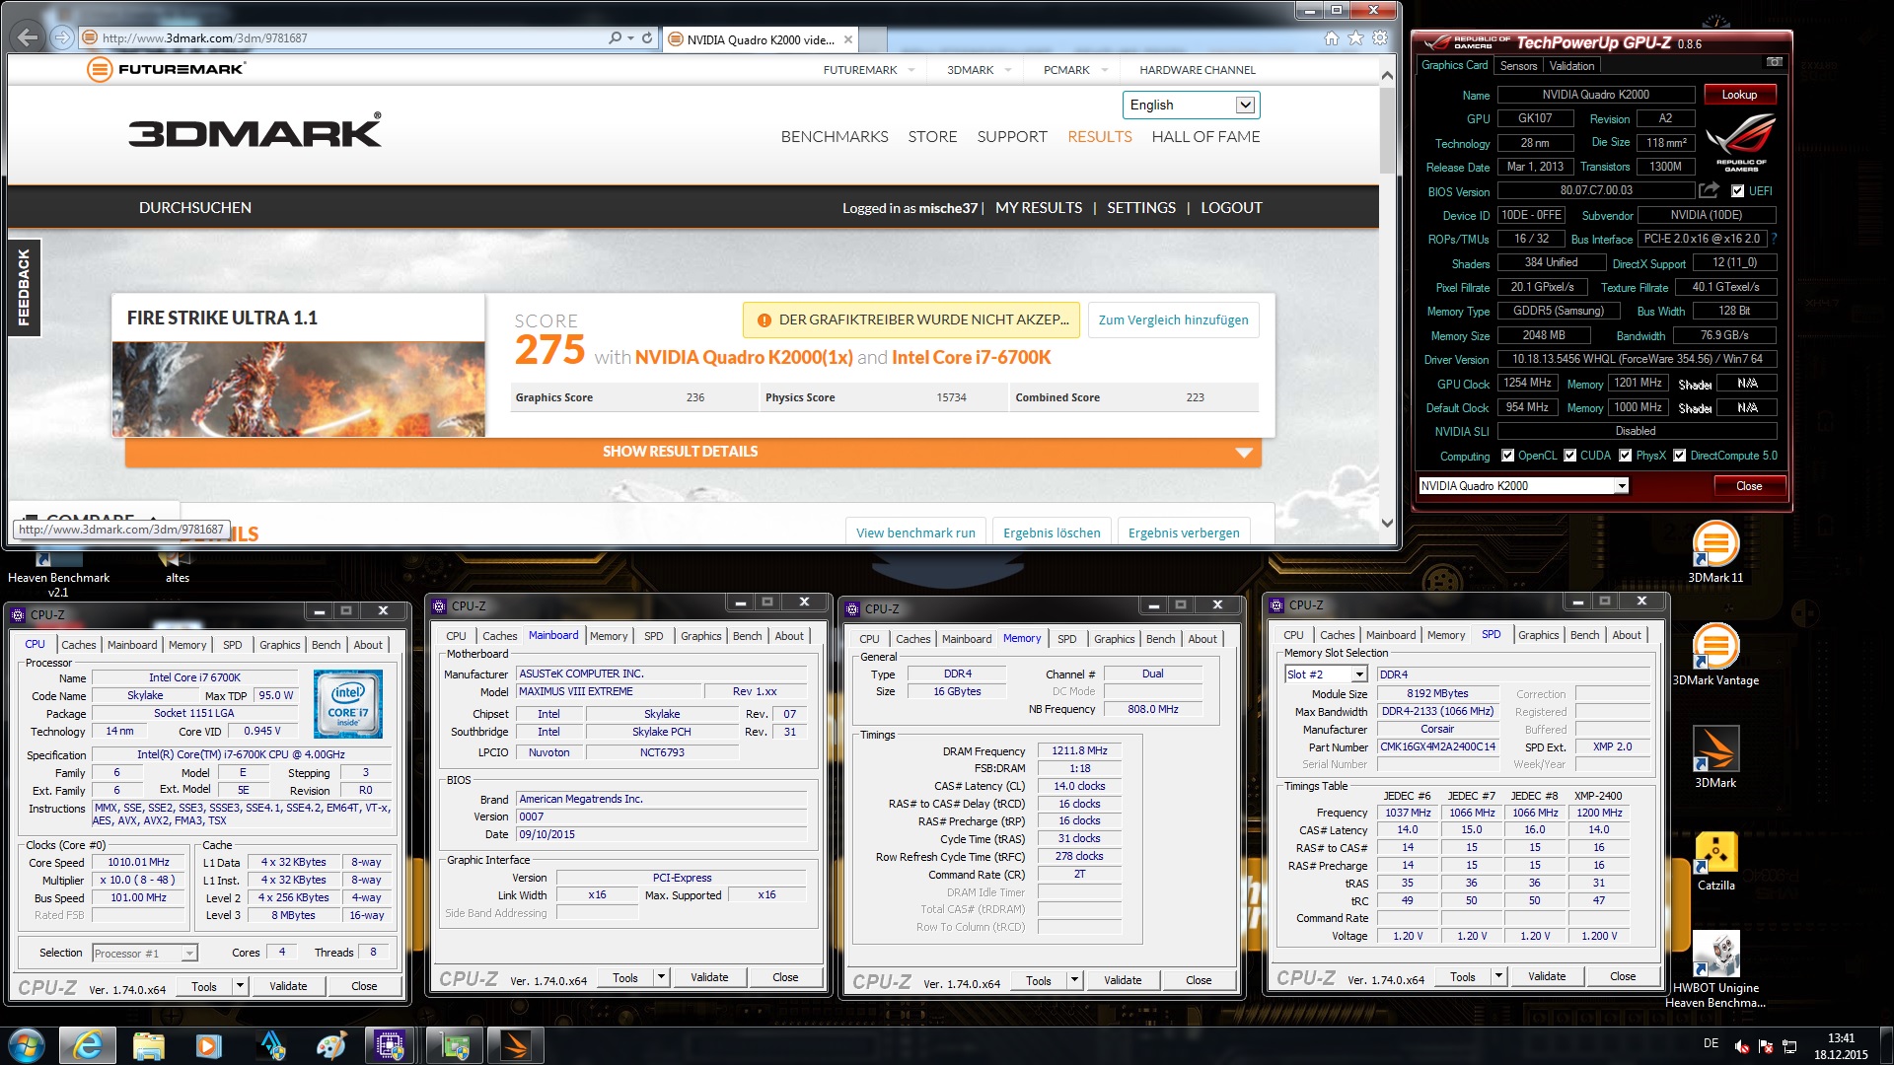
Task: Open the Windows Start button
Action: 26,1045
